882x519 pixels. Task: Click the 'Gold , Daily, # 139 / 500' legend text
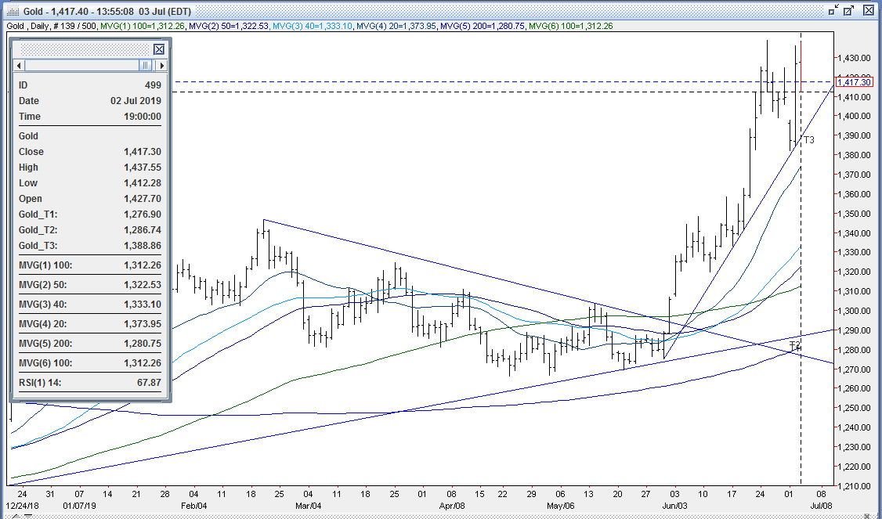coord(53,26)
